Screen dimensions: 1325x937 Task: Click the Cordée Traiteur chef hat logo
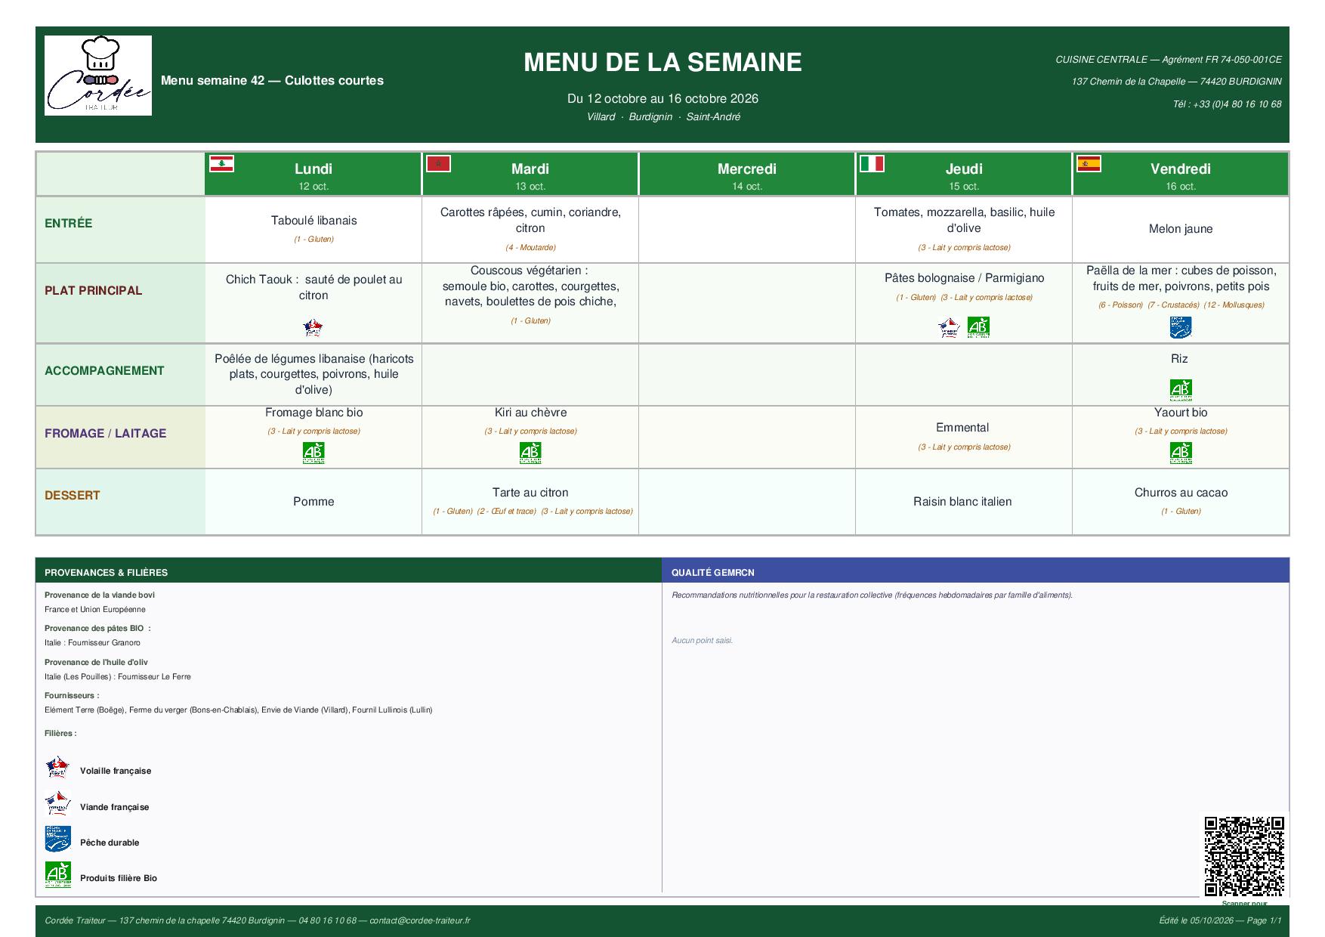(x=98, y=76)
